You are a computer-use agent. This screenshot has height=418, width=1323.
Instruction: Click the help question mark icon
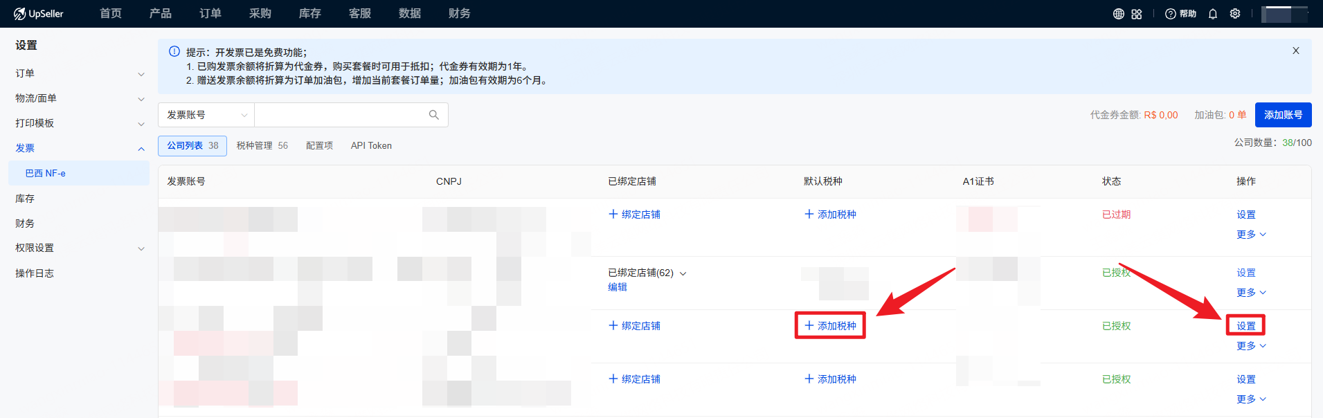pyautogui.click(x=1171, y=14)
